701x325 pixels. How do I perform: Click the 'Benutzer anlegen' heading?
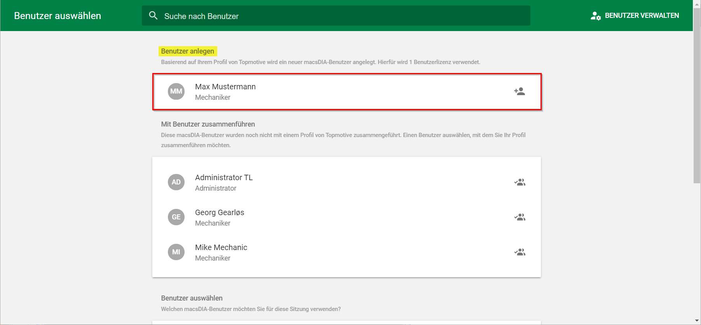coord(188,51)
